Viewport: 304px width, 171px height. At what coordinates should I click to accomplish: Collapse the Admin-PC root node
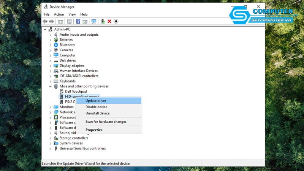point(45,30)
